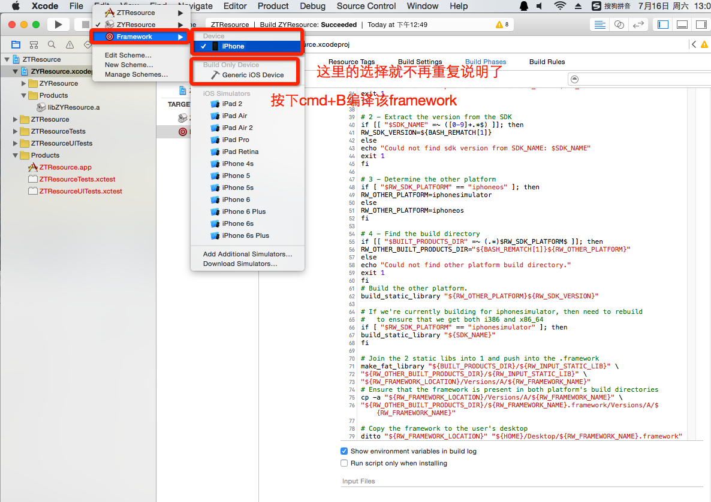Click Edit Scheme… in the scheme menu
The height and width of the screenshot is (502, 711).
tap(128, 55)
